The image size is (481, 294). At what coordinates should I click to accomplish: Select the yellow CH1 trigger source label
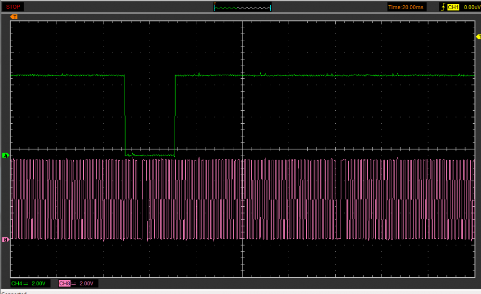pos(453,7)
